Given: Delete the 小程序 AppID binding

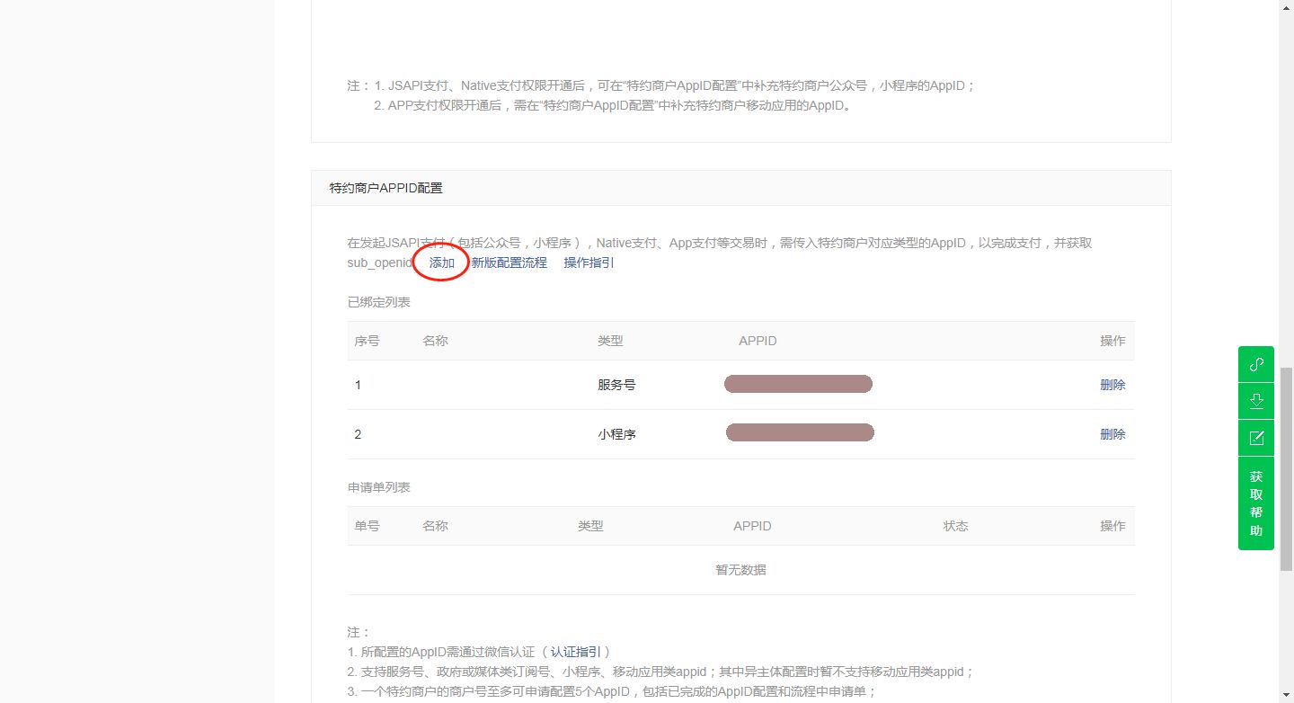Looking at the screenshot, I should 1112,434.
